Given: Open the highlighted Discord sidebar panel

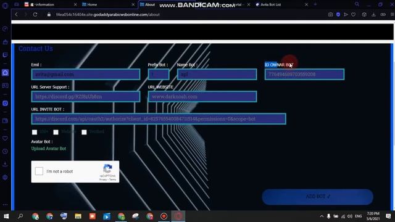Looking at the screenshot, I should click(x=5, y=73).
